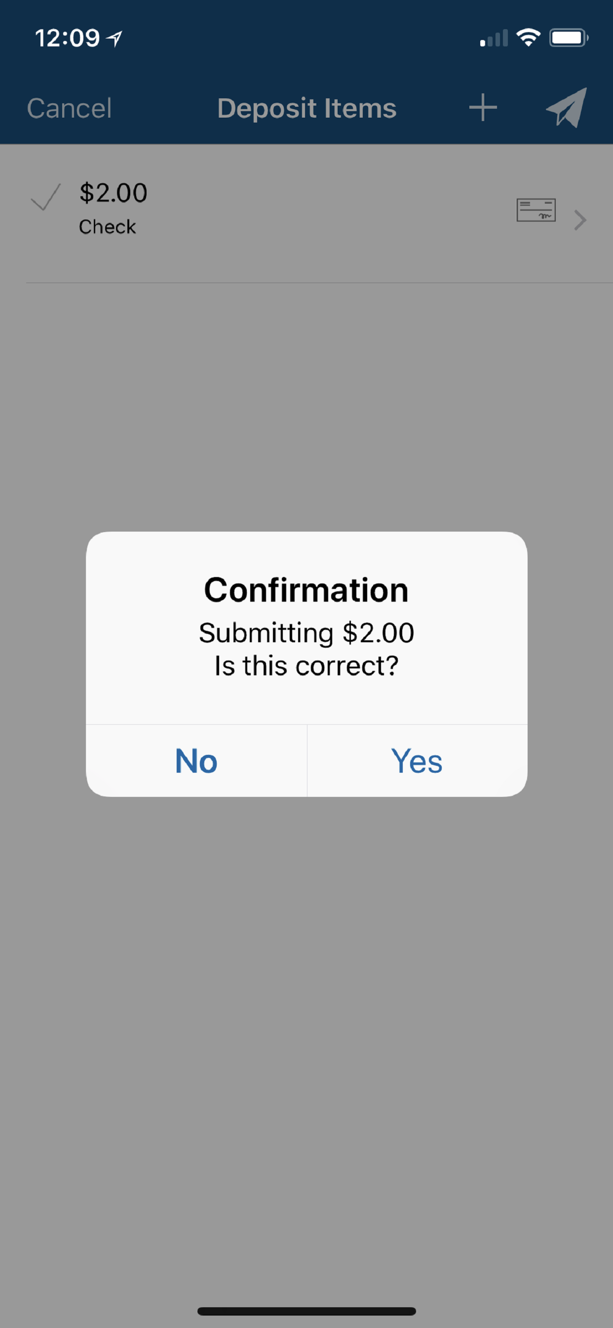Screen dimensions: 613x1328
Task: Tap the location arrow beside the time
Action: [115, 38]
